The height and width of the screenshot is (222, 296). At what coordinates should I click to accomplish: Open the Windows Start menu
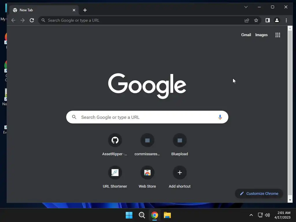click(x=129, y=215)
